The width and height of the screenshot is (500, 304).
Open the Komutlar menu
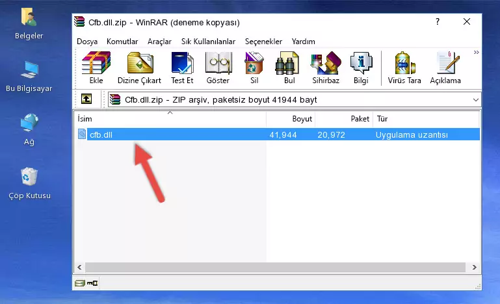(x=122, y=42)
